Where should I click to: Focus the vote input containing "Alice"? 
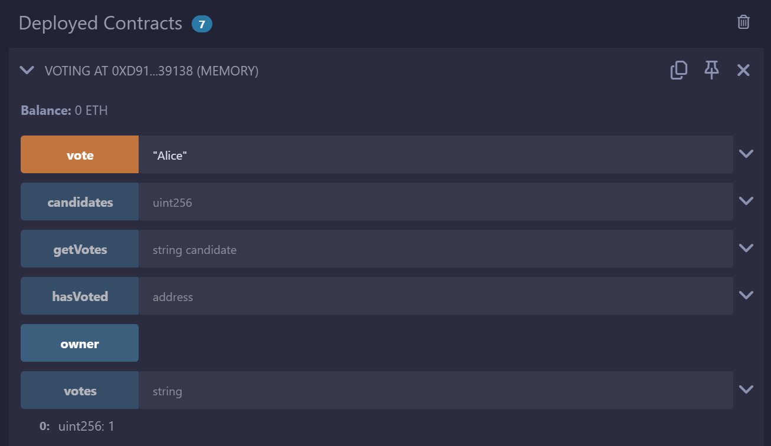(x=435, y=154)
